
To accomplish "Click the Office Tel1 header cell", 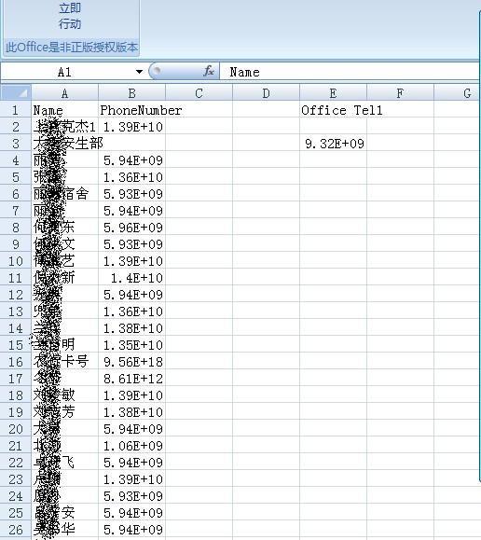I will pyautogui.click(x=333, y=110).
